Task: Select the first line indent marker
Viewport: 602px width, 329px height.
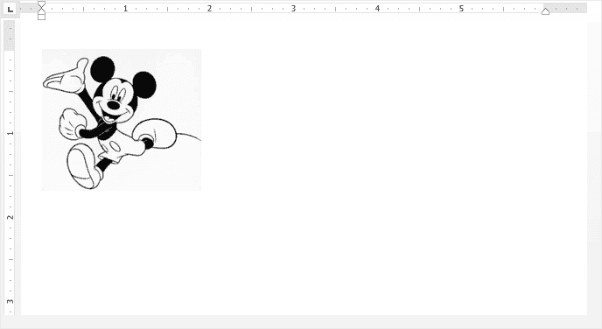Action: coord(41,4)
